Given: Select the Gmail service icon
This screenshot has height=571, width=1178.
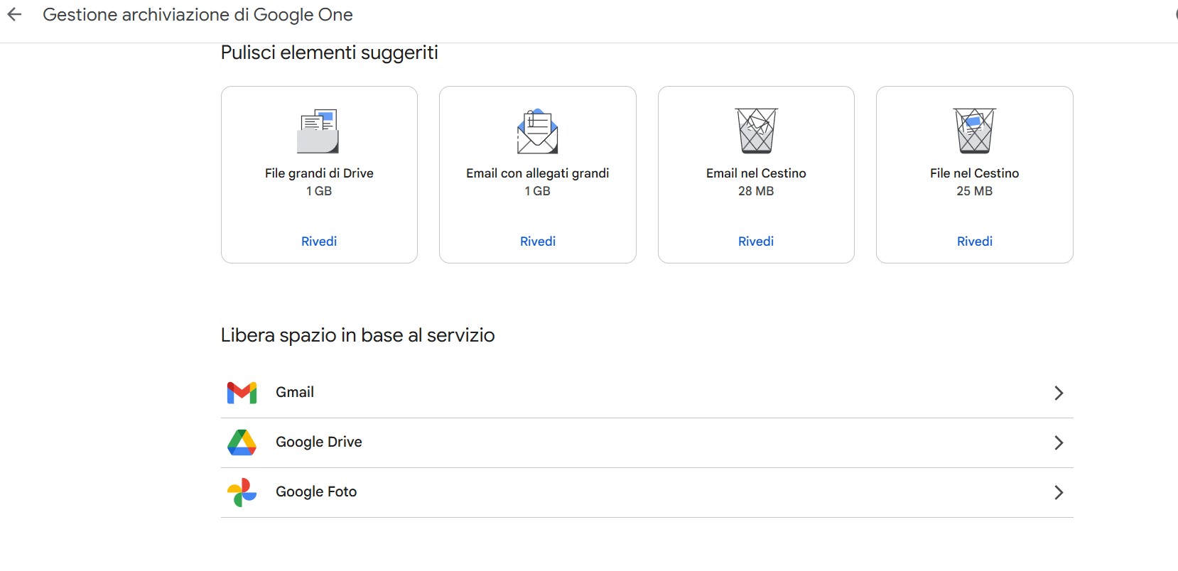Looking at the screenshot, I should [x=242, y=392].
